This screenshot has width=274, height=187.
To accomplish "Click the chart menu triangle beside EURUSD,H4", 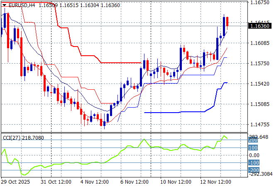I will pos(4,5).
